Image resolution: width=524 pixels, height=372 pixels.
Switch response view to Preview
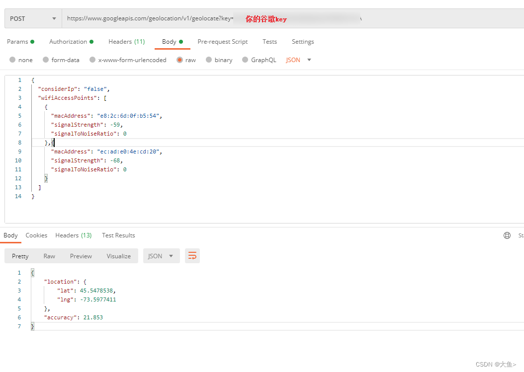click(x=81, y=256)
